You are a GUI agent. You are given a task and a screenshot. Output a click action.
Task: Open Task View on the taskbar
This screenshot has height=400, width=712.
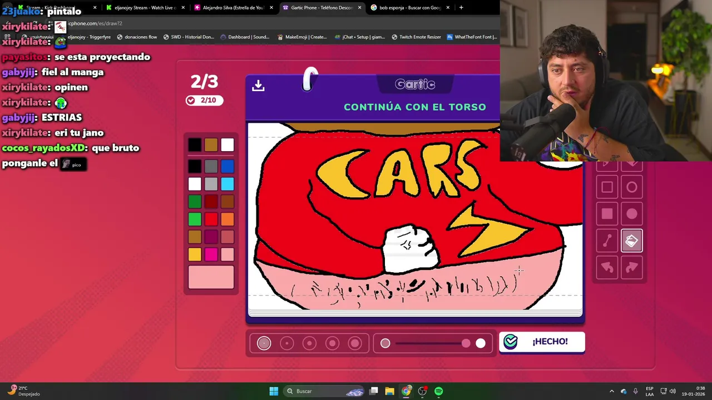[374, 391]
